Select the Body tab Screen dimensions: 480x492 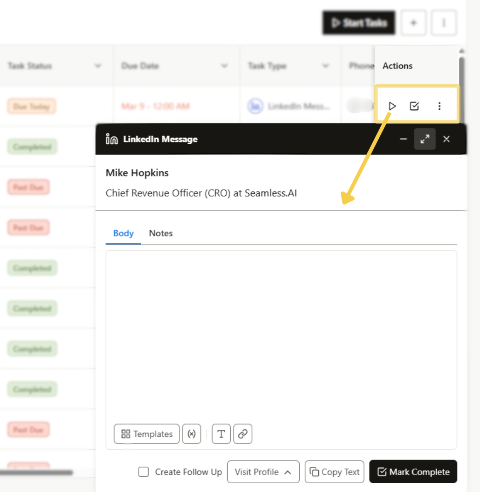click(x=123, y=233)
